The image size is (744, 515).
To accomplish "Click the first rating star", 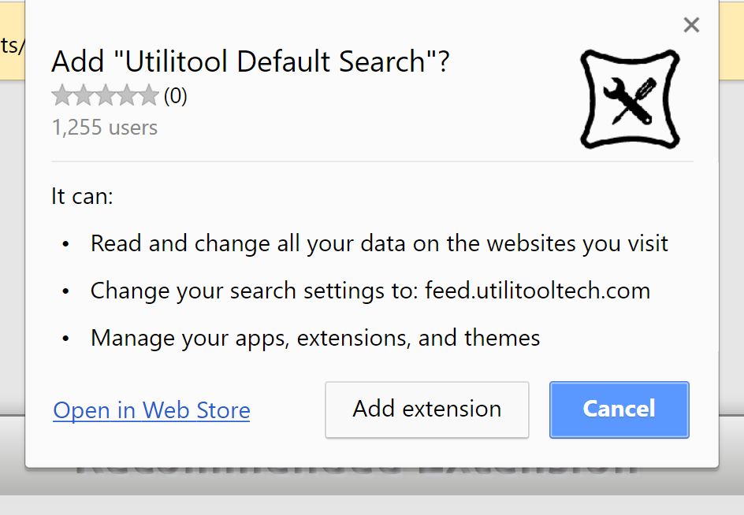I will [x=61, y=96].
